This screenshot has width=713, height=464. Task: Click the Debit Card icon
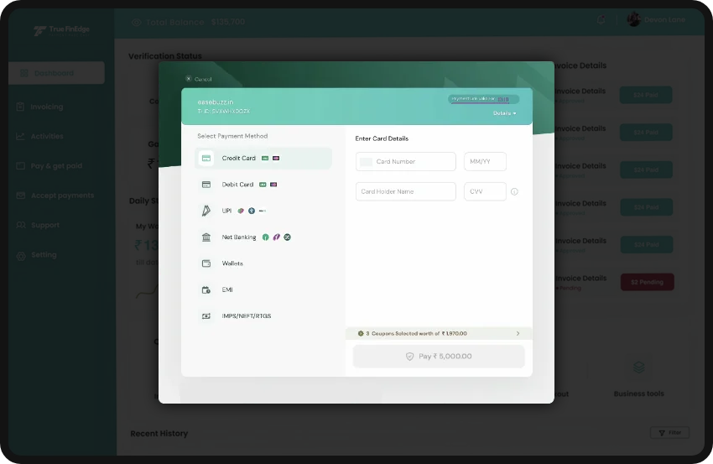[x=206, y=185]
